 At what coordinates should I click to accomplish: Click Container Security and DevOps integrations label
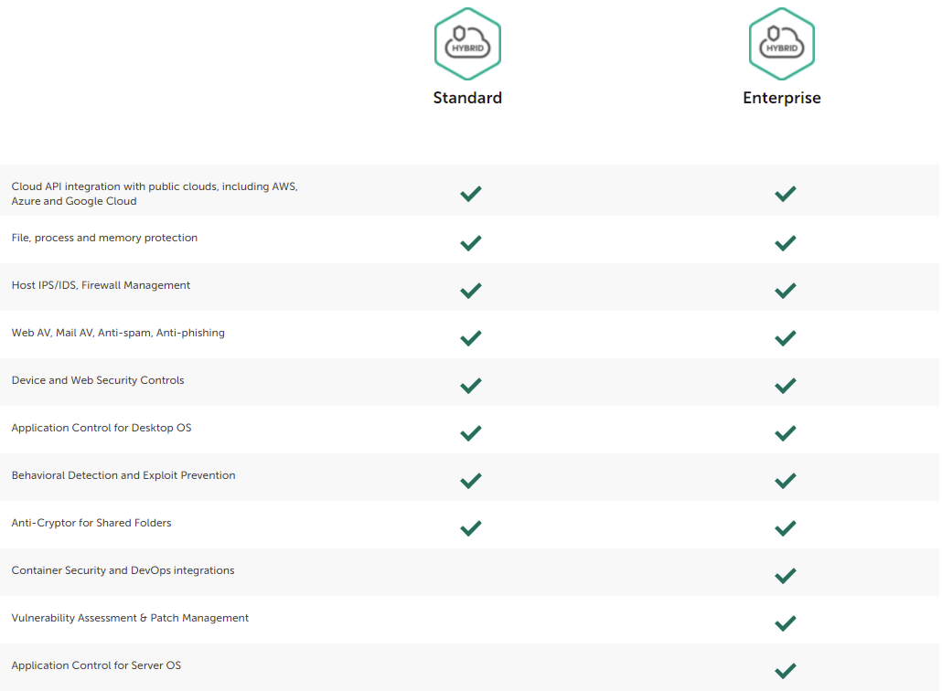(x=123, y=570)
